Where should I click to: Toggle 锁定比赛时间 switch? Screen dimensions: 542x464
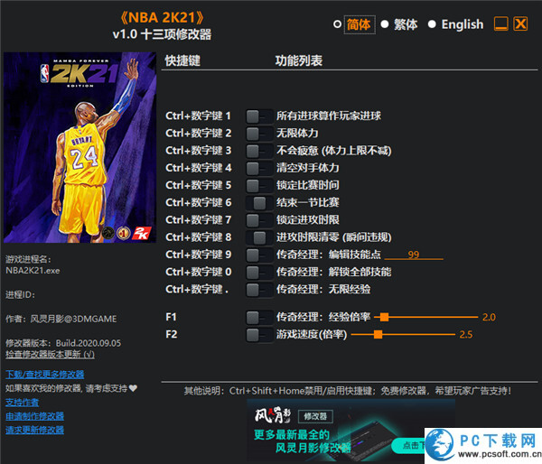click(259, 186)
